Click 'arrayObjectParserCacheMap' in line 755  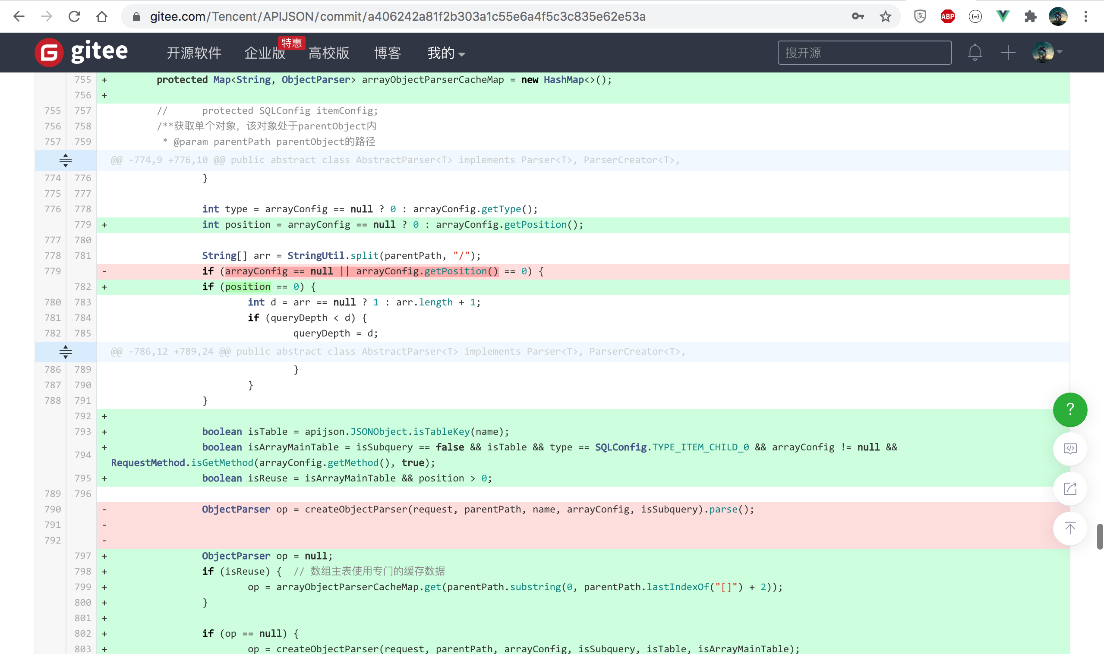click(x=432, y=79)
